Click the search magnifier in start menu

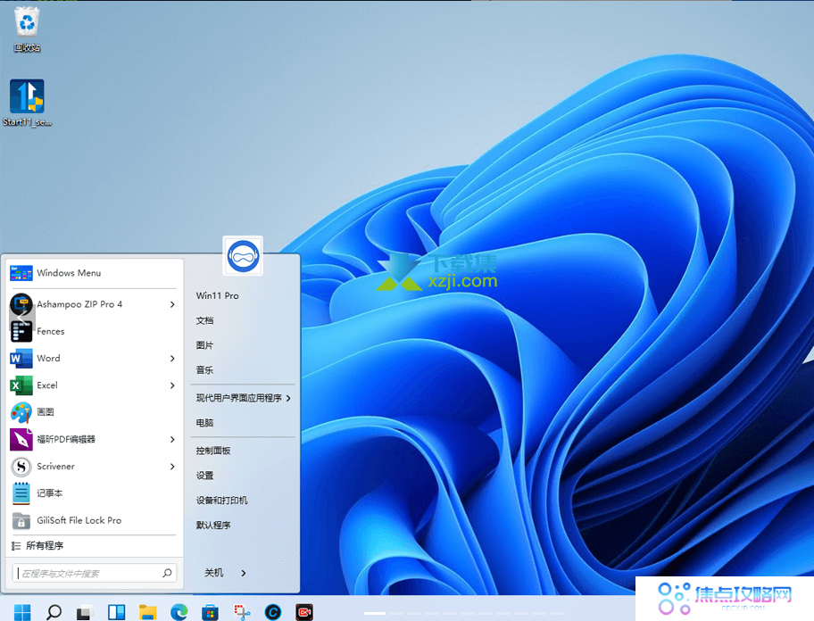167,573
